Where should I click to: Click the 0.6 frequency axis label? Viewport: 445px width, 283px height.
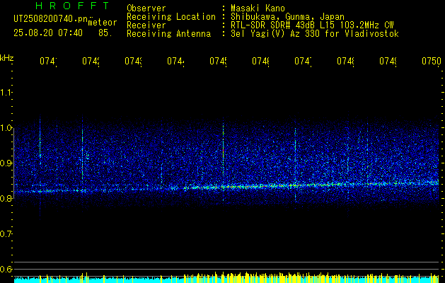click(x=6, y=270)
